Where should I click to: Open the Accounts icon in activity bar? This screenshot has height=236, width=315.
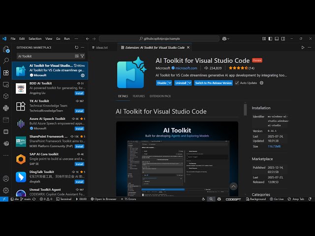[x=6, y=178]
